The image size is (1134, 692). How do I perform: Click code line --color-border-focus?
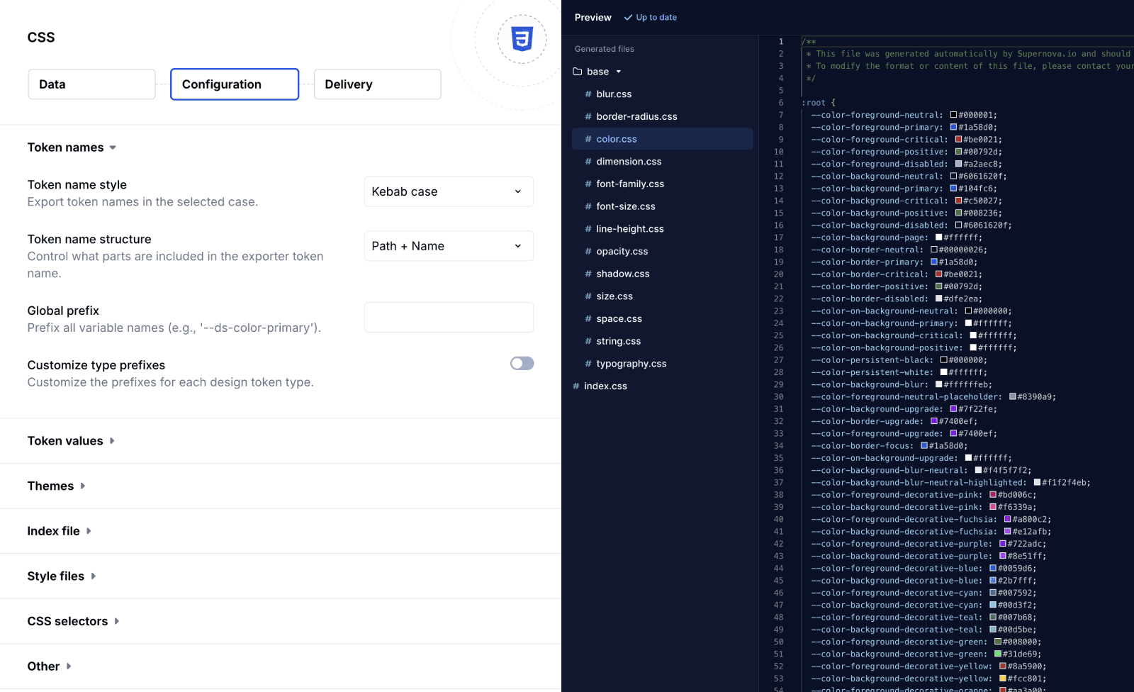889,446
